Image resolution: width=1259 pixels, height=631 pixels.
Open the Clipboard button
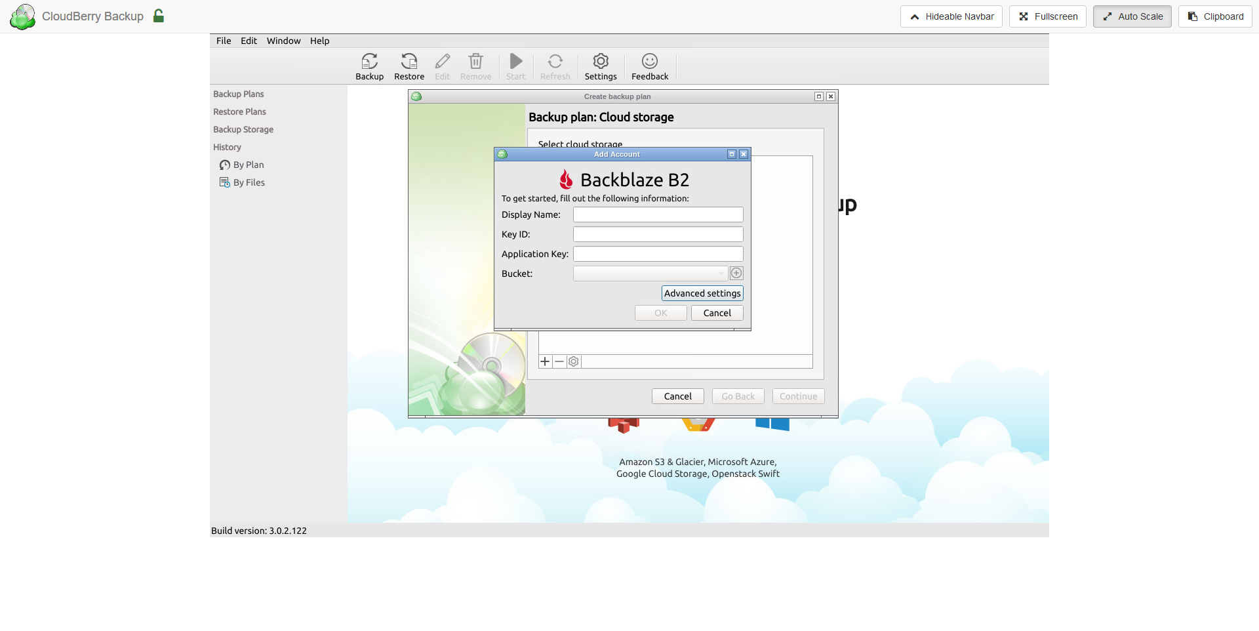point(1215,16)
